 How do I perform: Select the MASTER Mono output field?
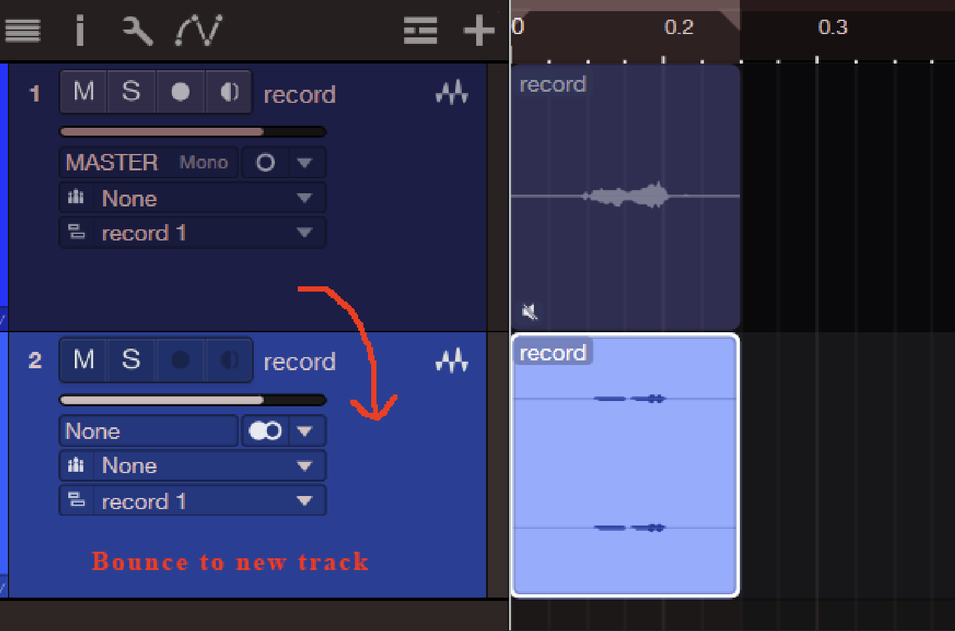[x=149, y=163]
